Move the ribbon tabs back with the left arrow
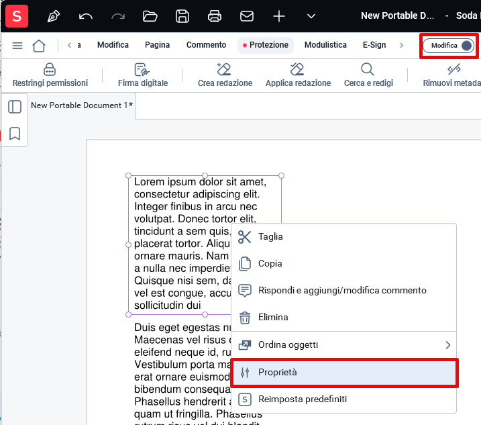 70,45
